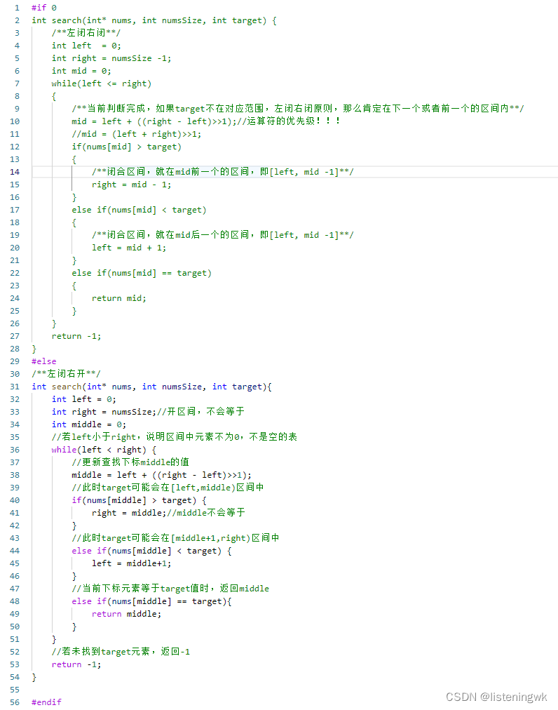Click the '/**左闭右开**/' comment on line 30
This screenshot has width=558, height=710.
point(66,373)
